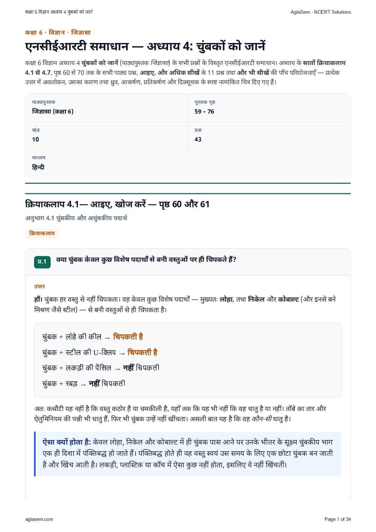Click the subheading अनुभाग 4.1 चुंबकीय और अचुंबकीय पदार्थ
The height and width of the screenshot is (532, 376).
click(76, 218)
